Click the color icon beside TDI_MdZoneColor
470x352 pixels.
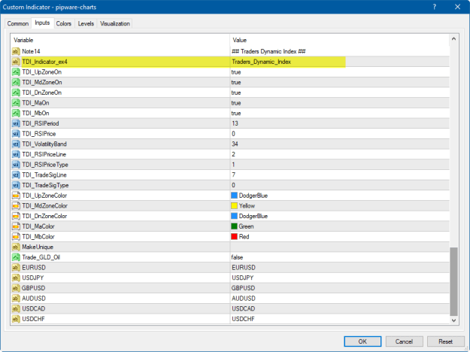coord(16,206)
